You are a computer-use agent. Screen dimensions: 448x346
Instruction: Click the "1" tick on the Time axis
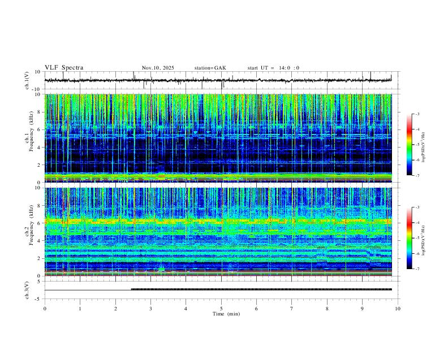80,309
